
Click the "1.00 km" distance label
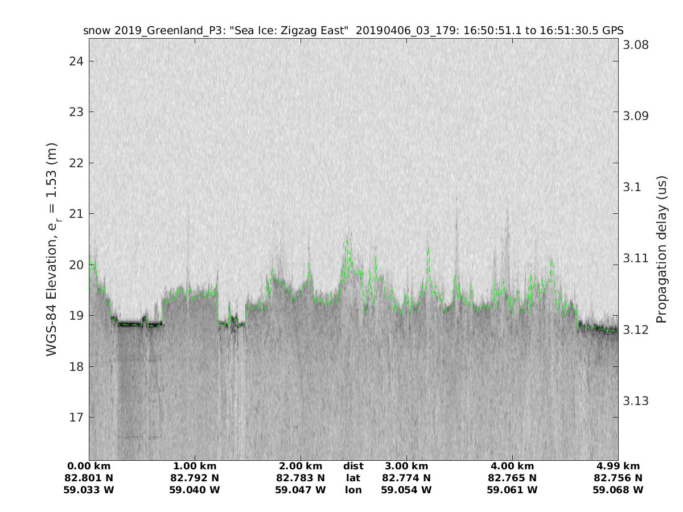[x=195, y=466]
